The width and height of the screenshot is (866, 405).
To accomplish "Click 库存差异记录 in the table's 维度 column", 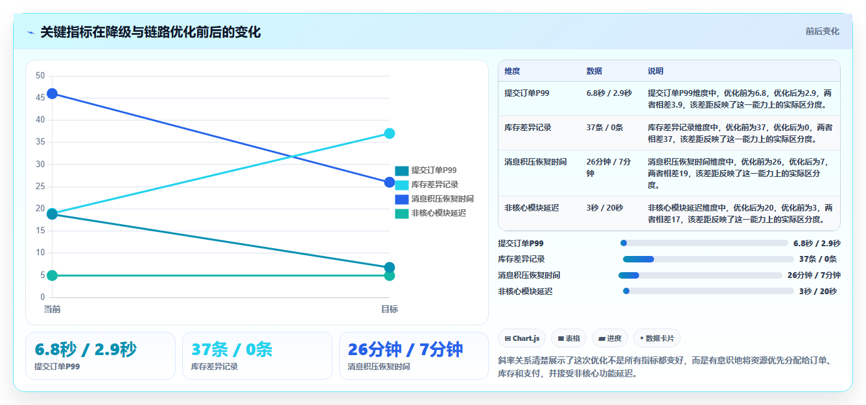I will point(528,128).
